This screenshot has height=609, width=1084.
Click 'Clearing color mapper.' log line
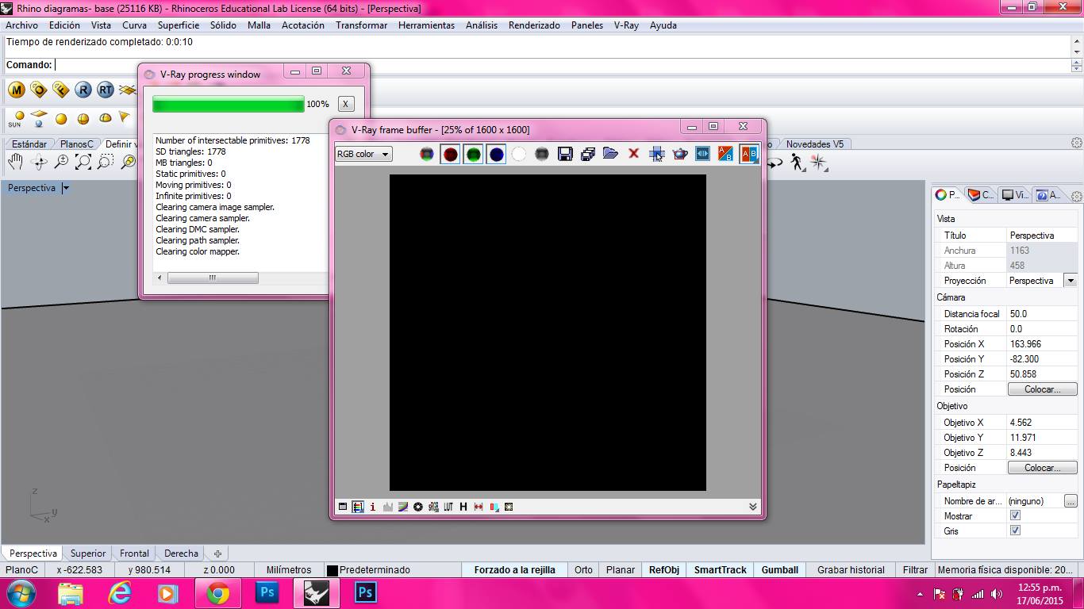click(x=198, y=251)
